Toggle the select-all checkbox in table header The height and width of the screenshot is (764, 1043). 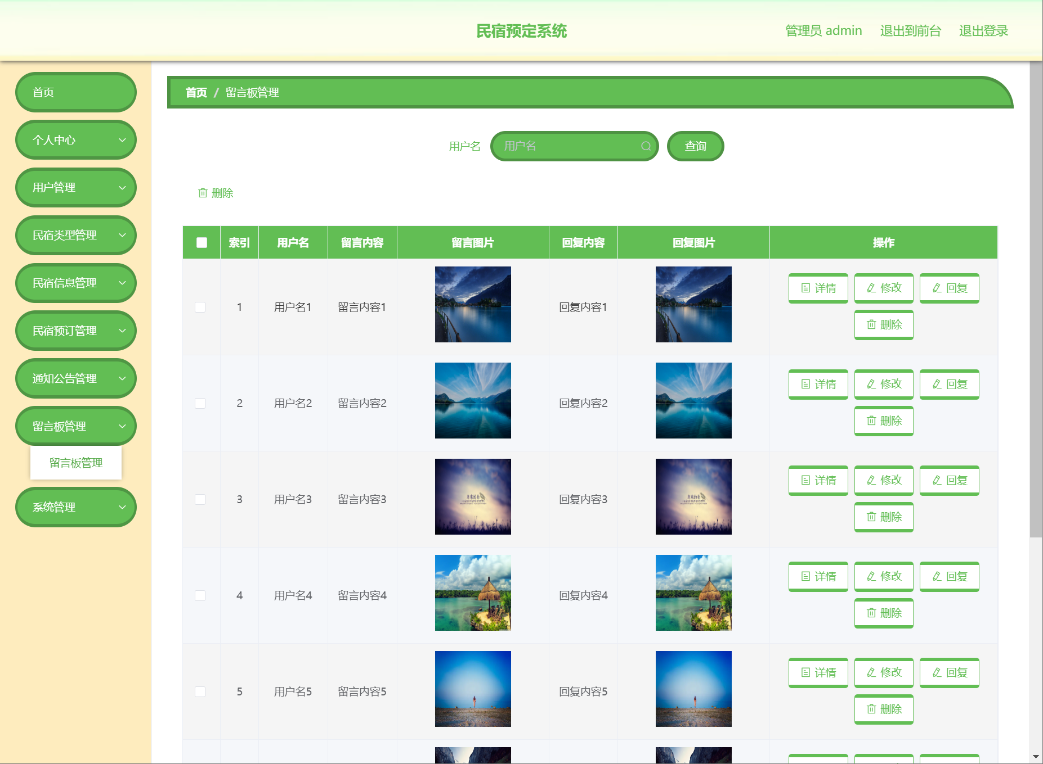coord(202,243)
